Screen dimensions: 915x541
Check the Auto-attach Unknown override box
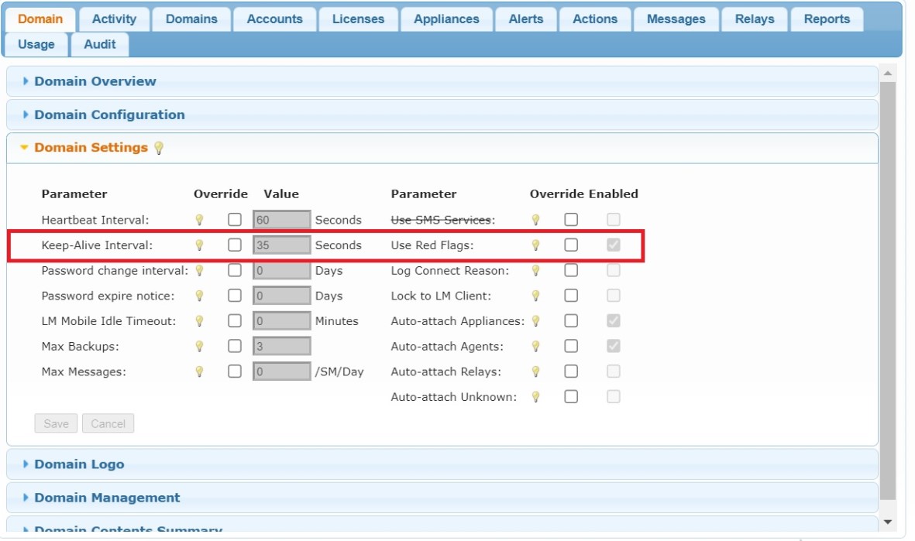(x=571, y=396)
